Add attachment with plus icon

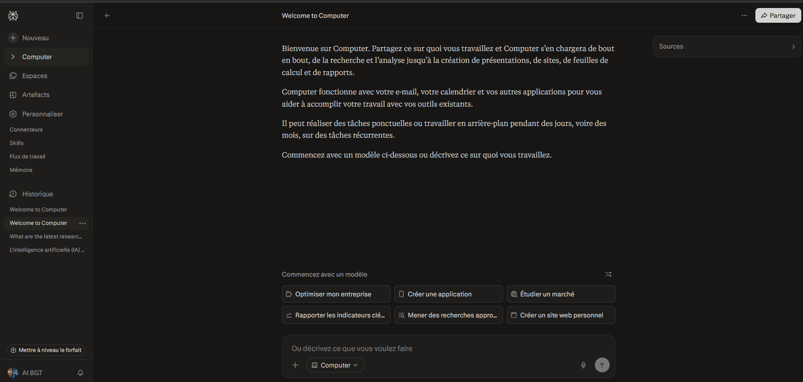295,365
